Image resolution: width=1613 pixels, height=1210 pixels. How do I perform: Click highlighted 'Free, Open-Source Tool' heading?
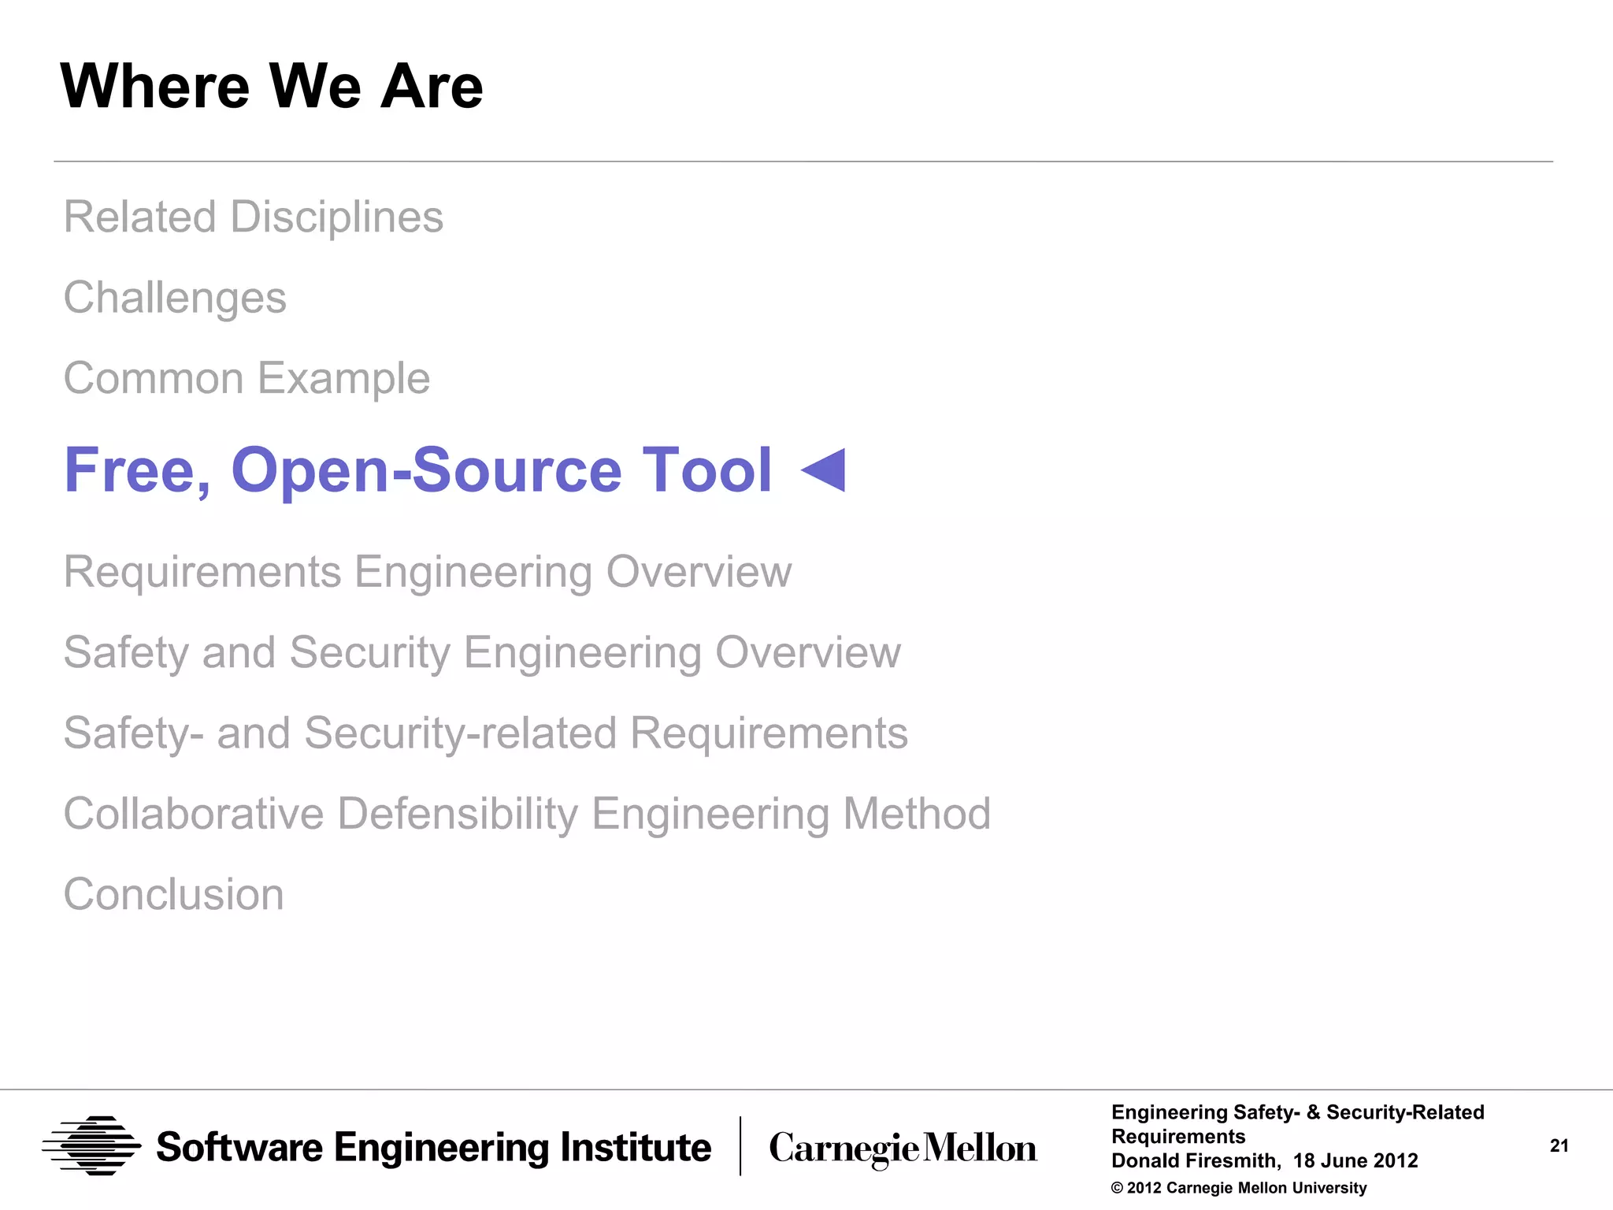point(418,470)
